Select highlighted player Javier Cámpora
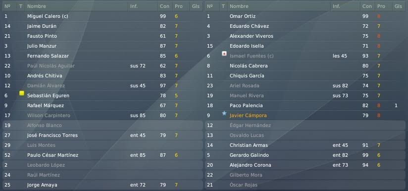Image resolution: width=408 pixels, height=191 pixels. (x=248, y=116)
